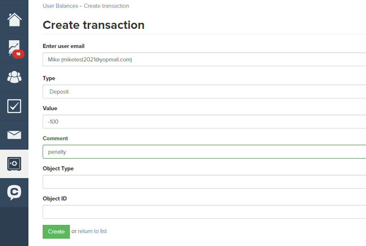Click the green Create button

(56, 231)
